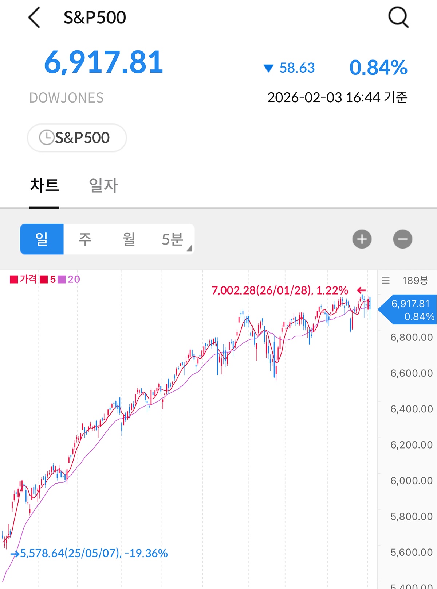This screenshot has width=437, height=589.
Task: Open search with the magnifier icon
Action: 398,17
